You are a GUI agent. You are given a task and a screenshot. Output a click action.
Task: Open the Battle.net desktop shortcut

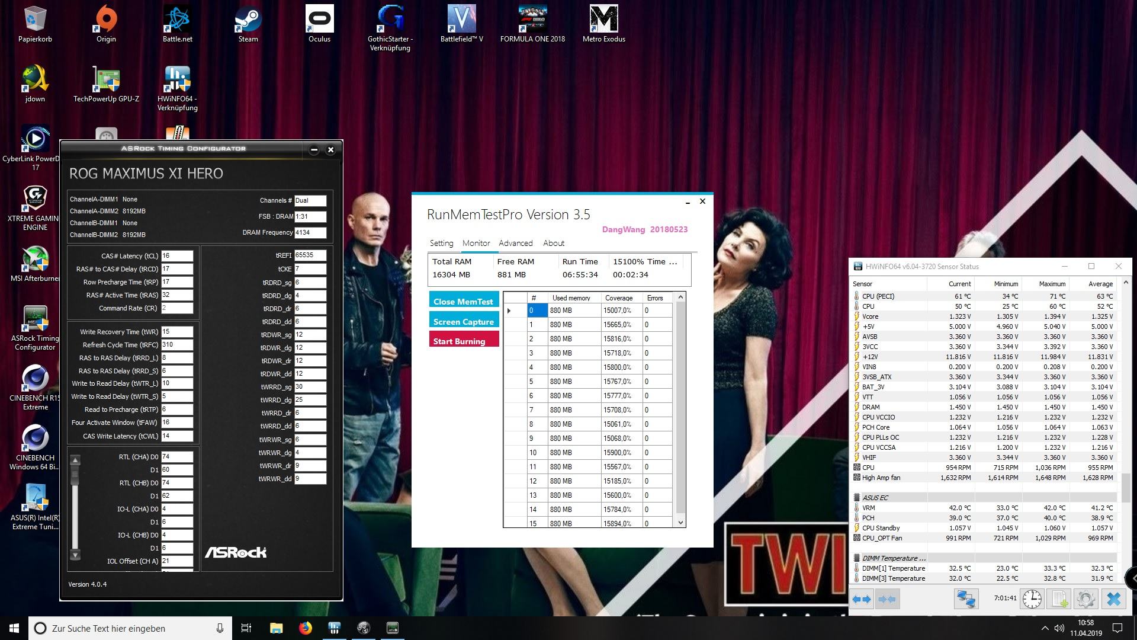click(177, 24)
